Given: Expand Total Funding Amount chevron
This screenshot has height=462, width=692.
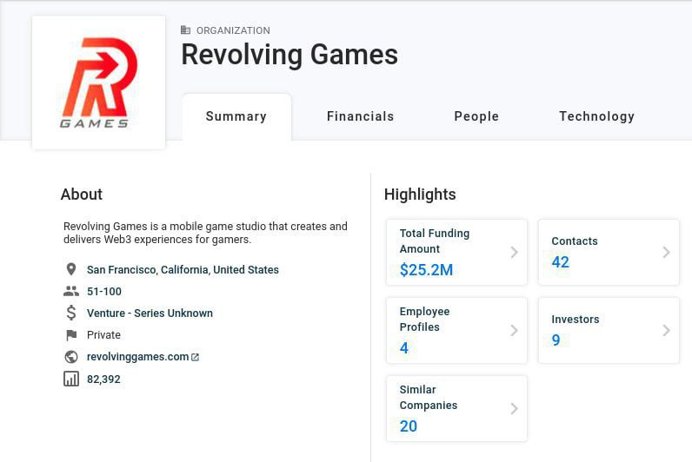Looking at the screenshot, I should point(514,252).
